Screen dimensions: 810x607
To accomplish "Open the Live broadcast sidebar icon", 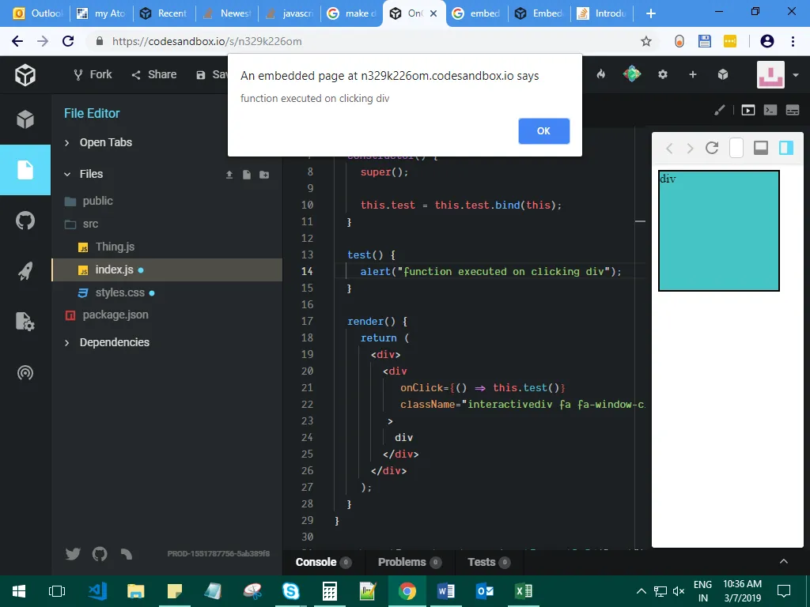I will click(x=25, y=372).
